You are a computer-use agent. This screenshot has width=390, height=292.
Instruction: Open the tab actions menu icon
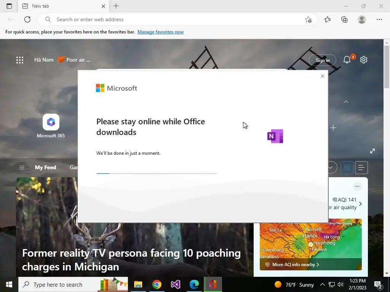[x=9, y=6]
